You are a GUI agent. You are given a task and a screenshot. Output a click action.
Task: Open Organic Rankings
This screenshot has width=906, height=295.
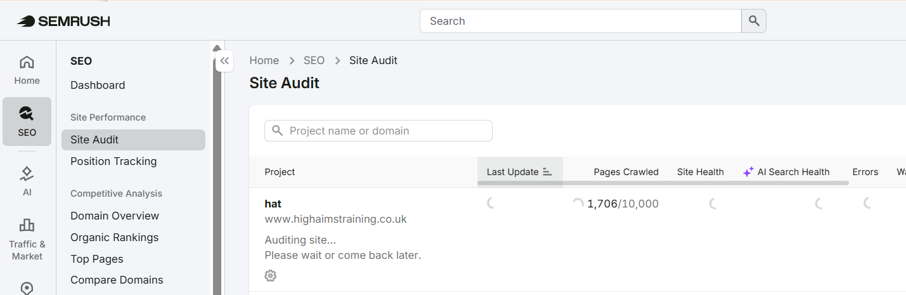(x=114, y=237)
